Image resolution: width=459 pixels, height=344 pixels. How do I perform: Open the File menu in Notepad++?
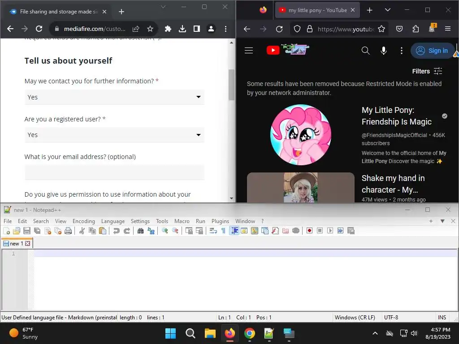[8, 221]
